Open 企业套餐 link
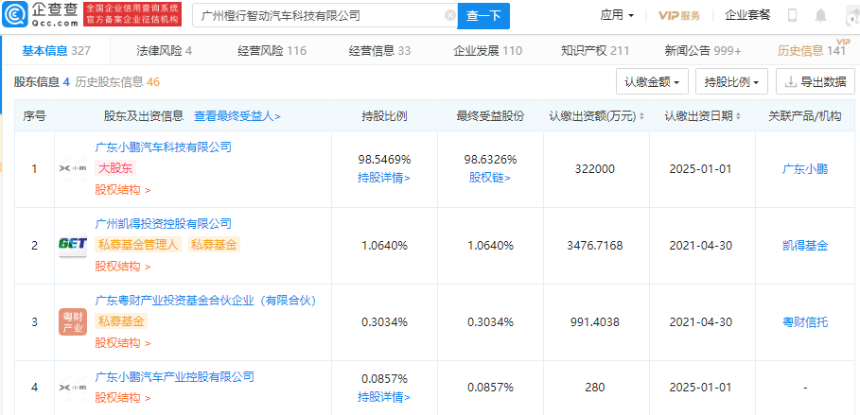 click(747, 15)
